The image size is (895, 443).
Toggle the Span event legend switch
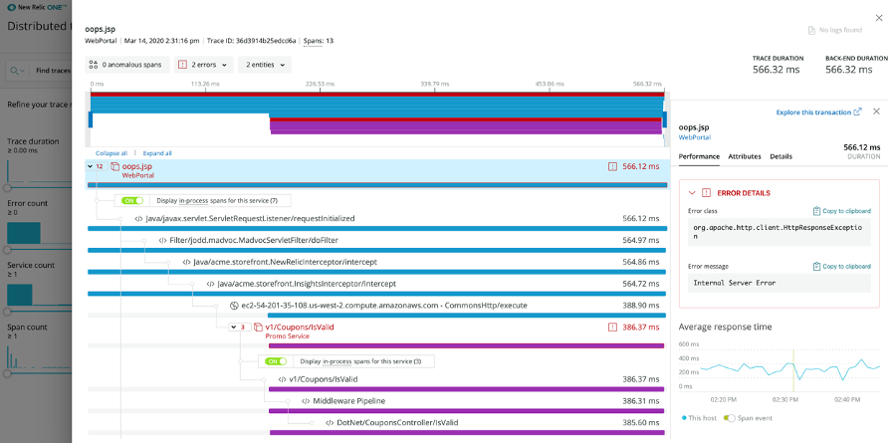[x=730, y=418]
